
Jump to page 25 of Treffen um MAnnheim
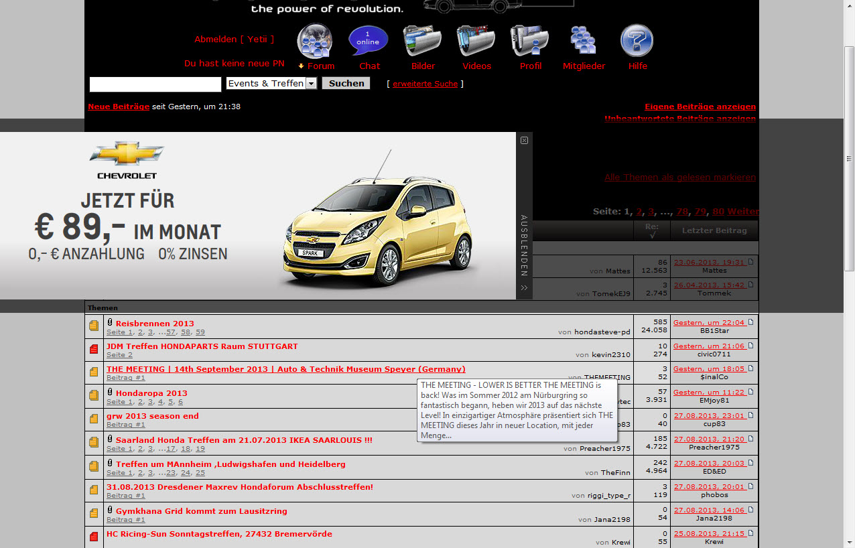tap(200, 473)
